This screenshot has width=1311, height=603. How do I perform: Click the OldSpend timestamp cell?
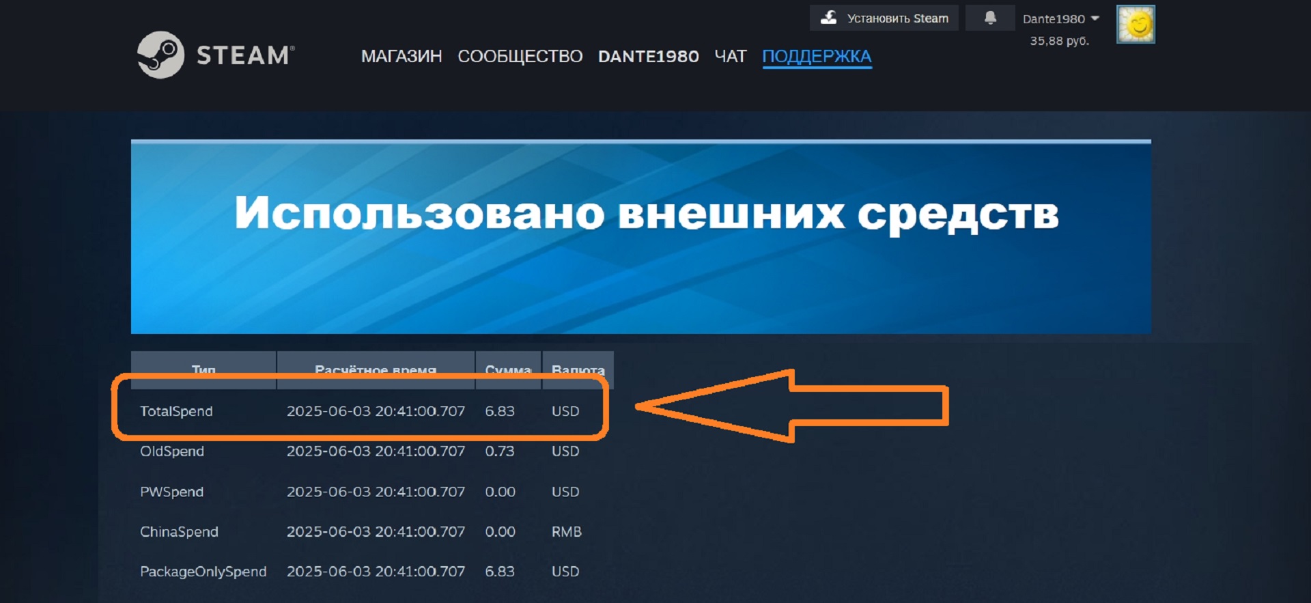376,451
